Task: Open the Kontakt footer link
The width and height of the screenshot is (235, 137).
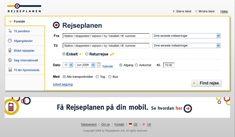Action: click(x=119, y=124)
